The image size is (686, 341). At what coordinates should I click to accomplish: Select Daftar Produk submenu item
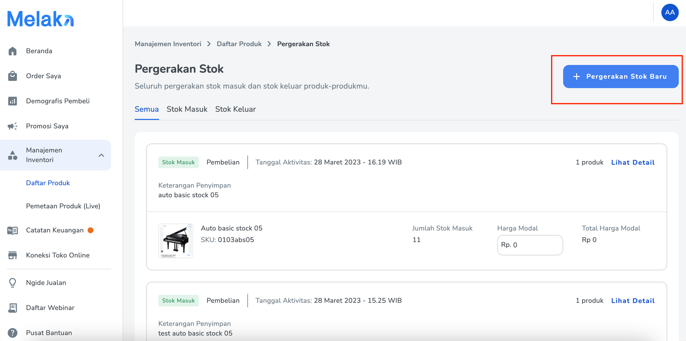coord(48,183)
